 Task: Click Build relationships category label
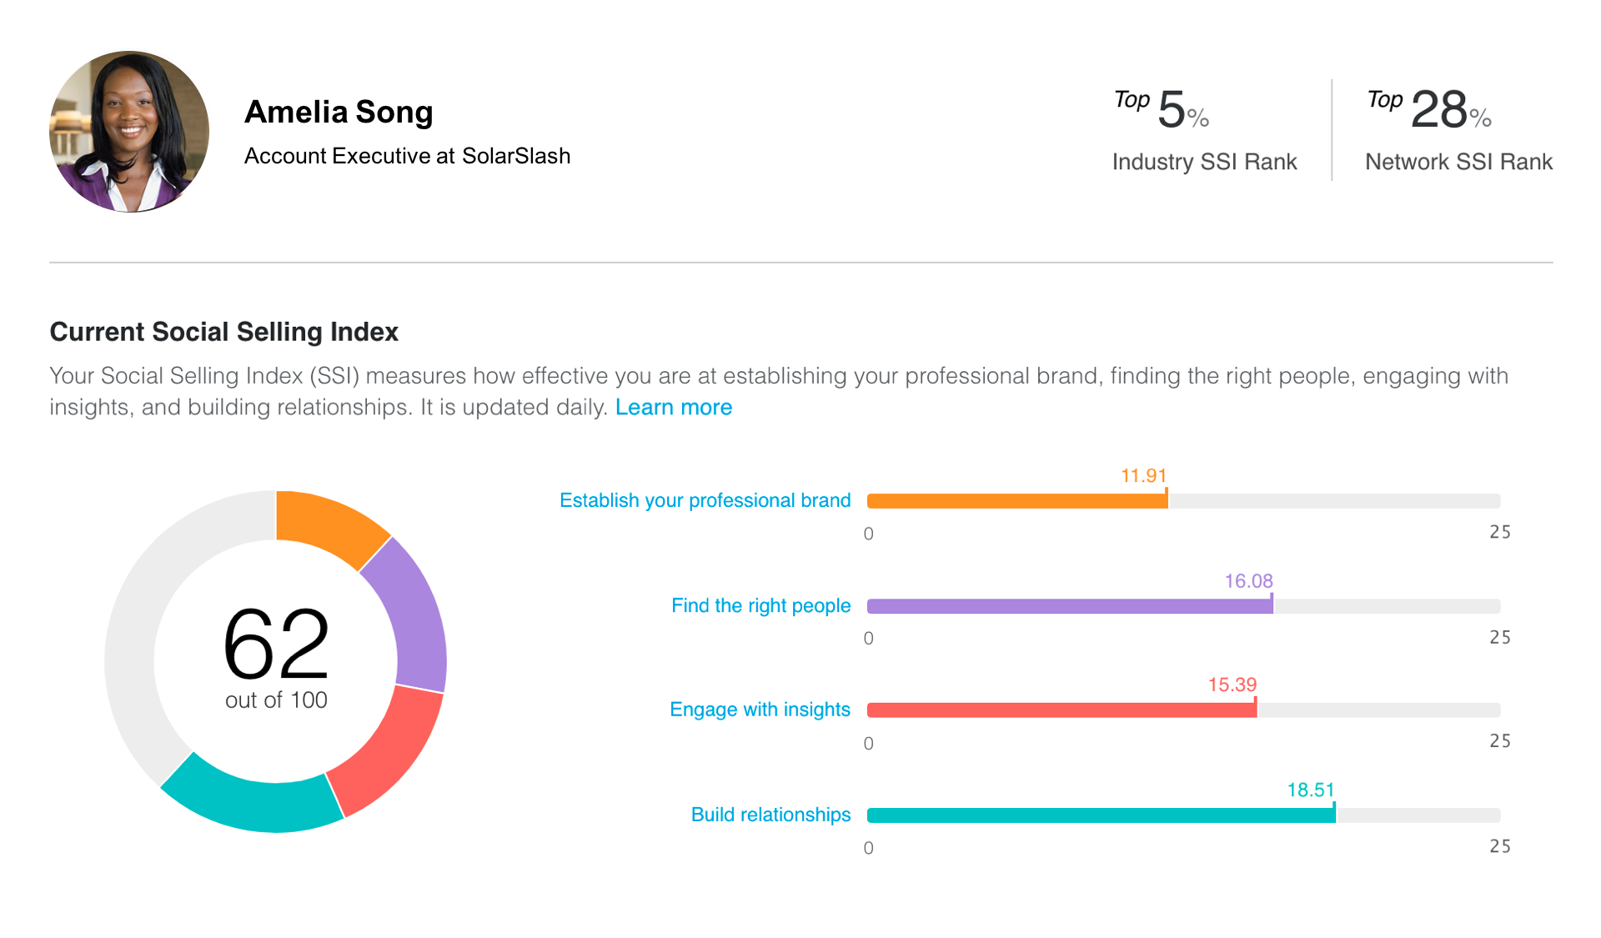tap(770, 815)
